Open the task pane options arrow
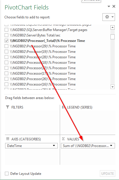 point(109,6)
